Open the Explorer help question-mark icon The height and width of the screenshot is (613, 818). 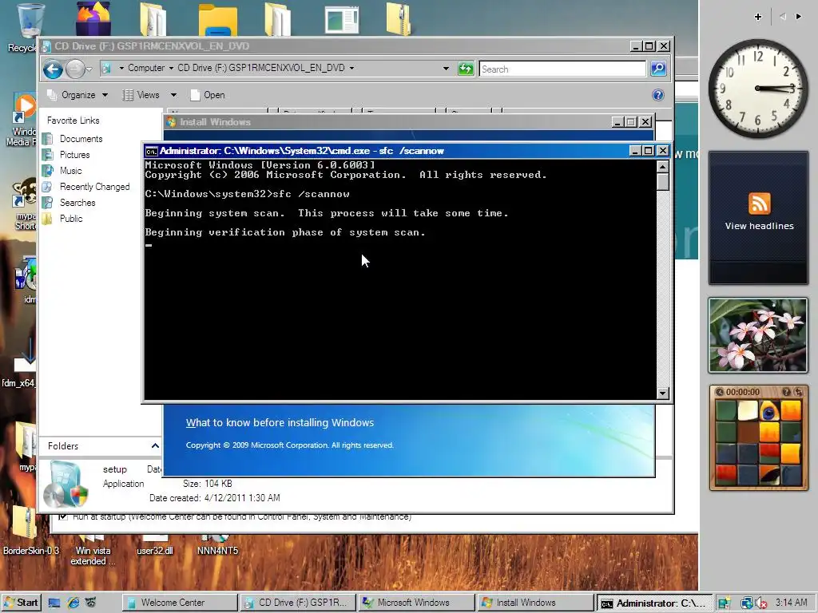tap(658, 95)
